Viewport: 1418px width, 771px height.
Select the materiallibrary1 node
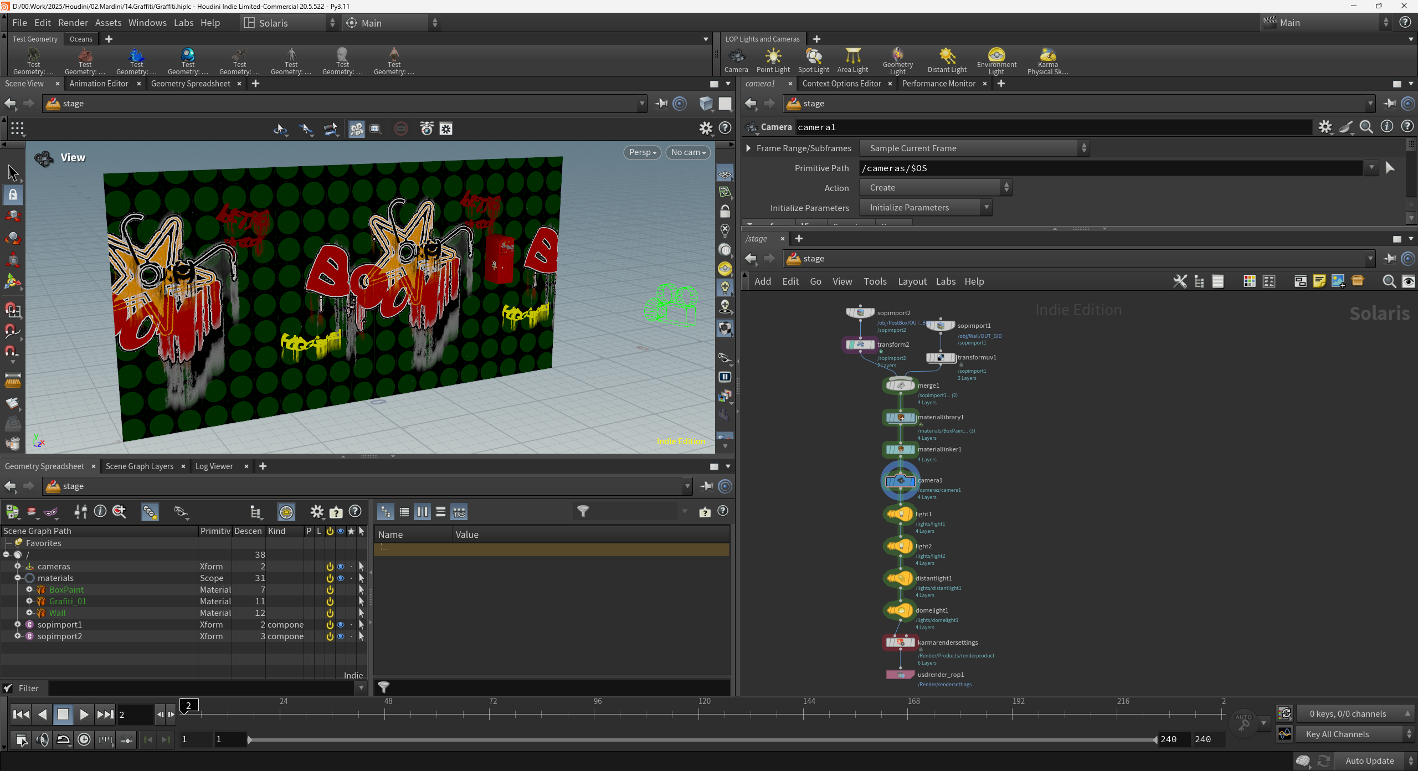pos(900,417)
